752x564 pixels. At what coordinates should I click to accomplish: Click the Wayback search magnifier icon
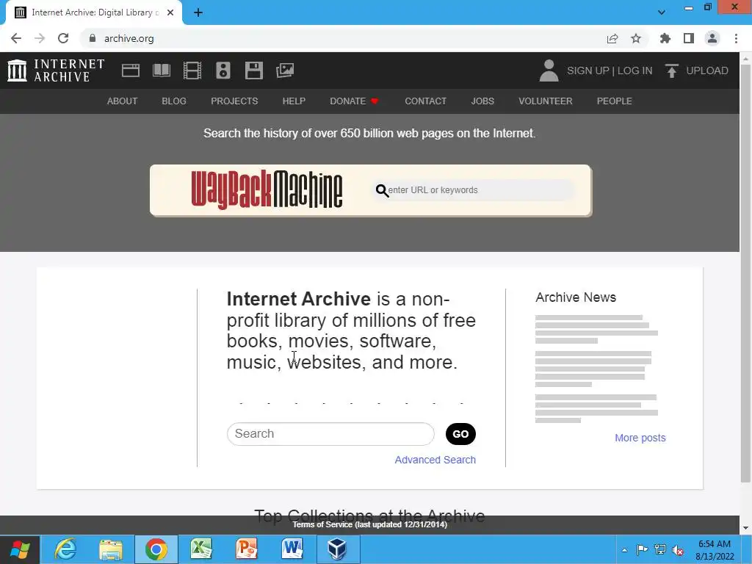pos(382,190)
